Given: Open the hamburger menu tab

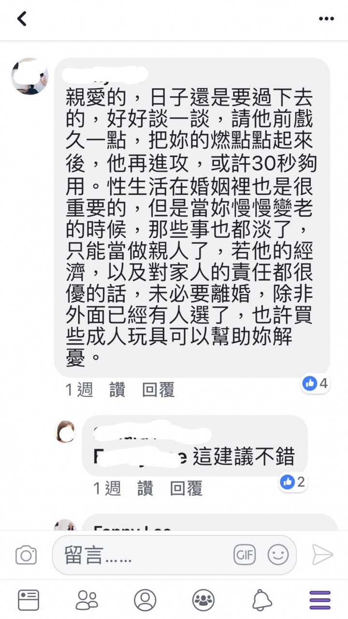Looking at the screenshot, I should pyautogui.click(x=320, y=600).
